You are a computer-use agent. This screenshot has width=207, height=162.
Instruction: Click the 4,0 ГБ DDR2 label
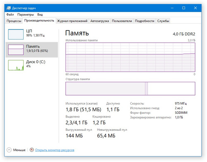click(x=184, y=34)
